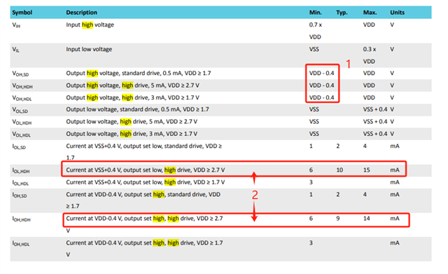Click the mA unit in the IOL,SD row
Image resolution: width=448 pixels, height=274 pixels.
[x=395, y=146]
